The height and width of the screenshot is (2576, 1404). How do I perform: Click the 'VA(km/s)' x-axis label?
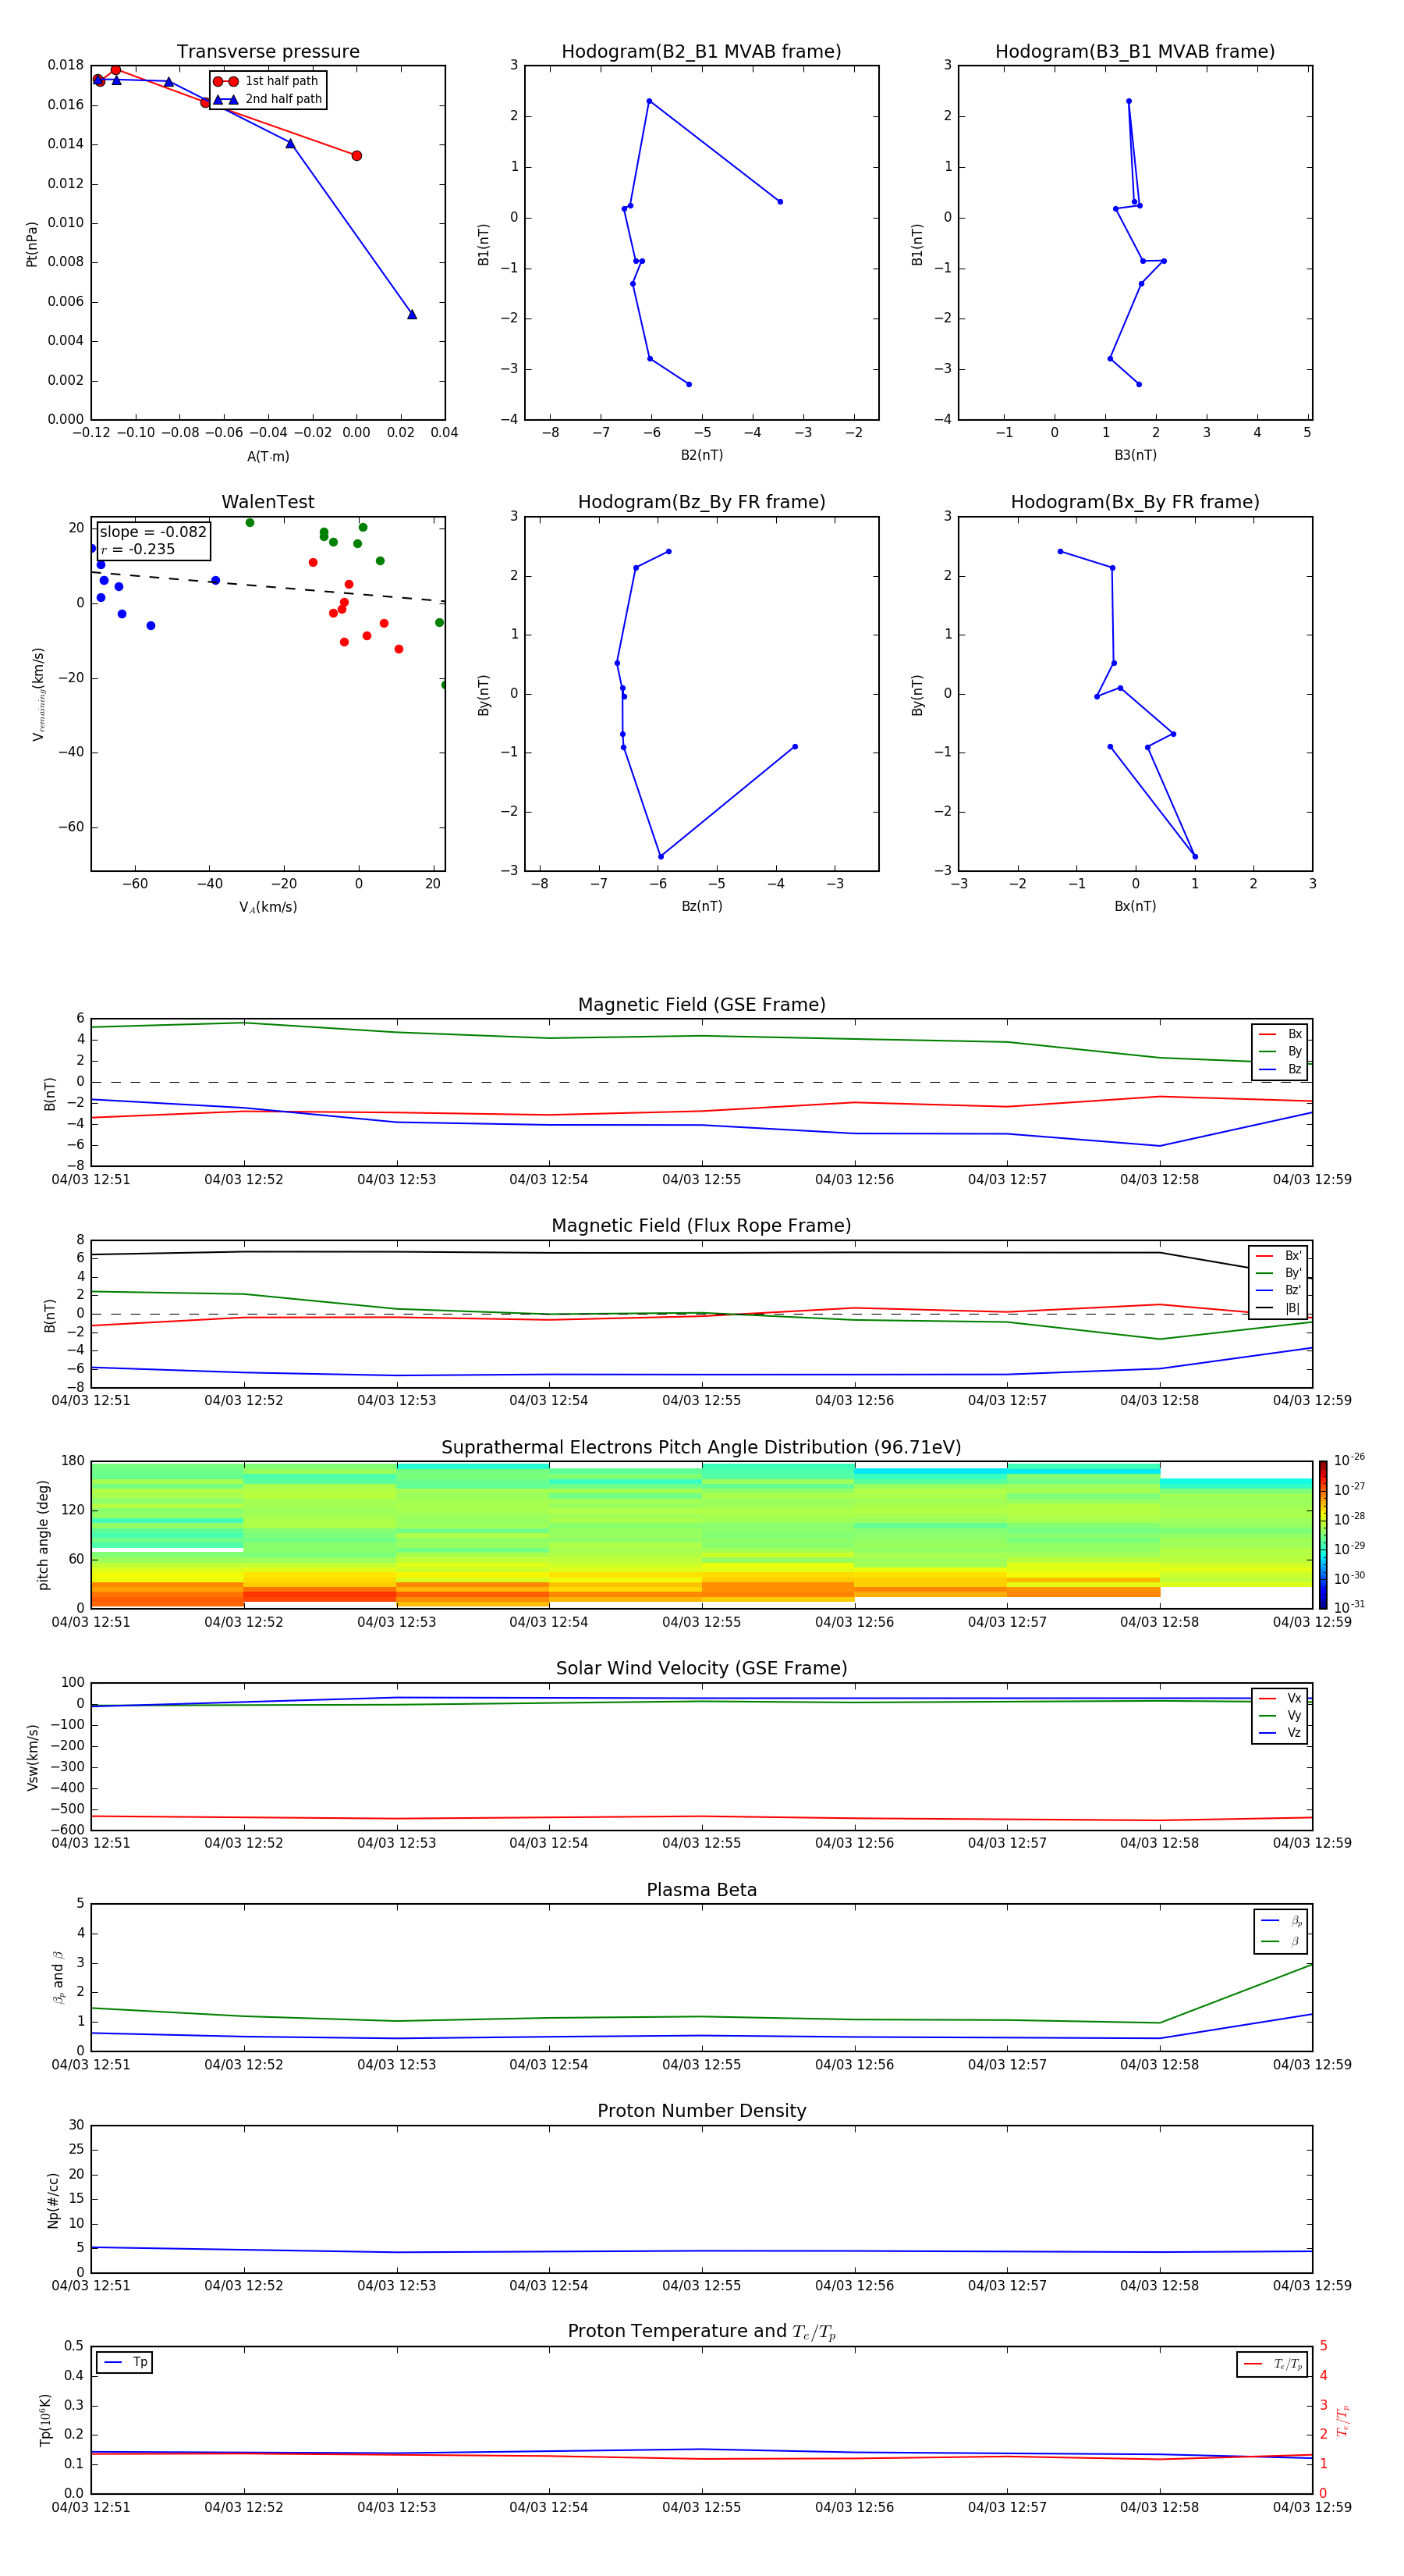pyautogui.click(x=268, y=907)
